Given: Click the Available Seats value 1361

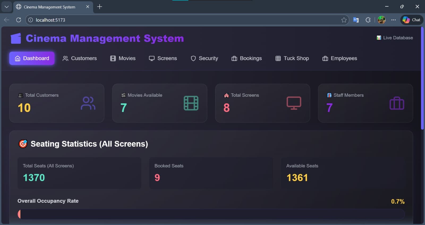Looking at the screenshot, I should point(297,178).
